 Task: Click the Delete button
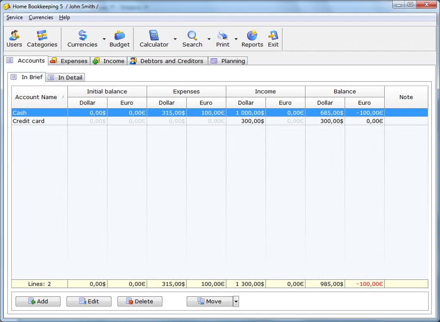[x=140, y=301]
